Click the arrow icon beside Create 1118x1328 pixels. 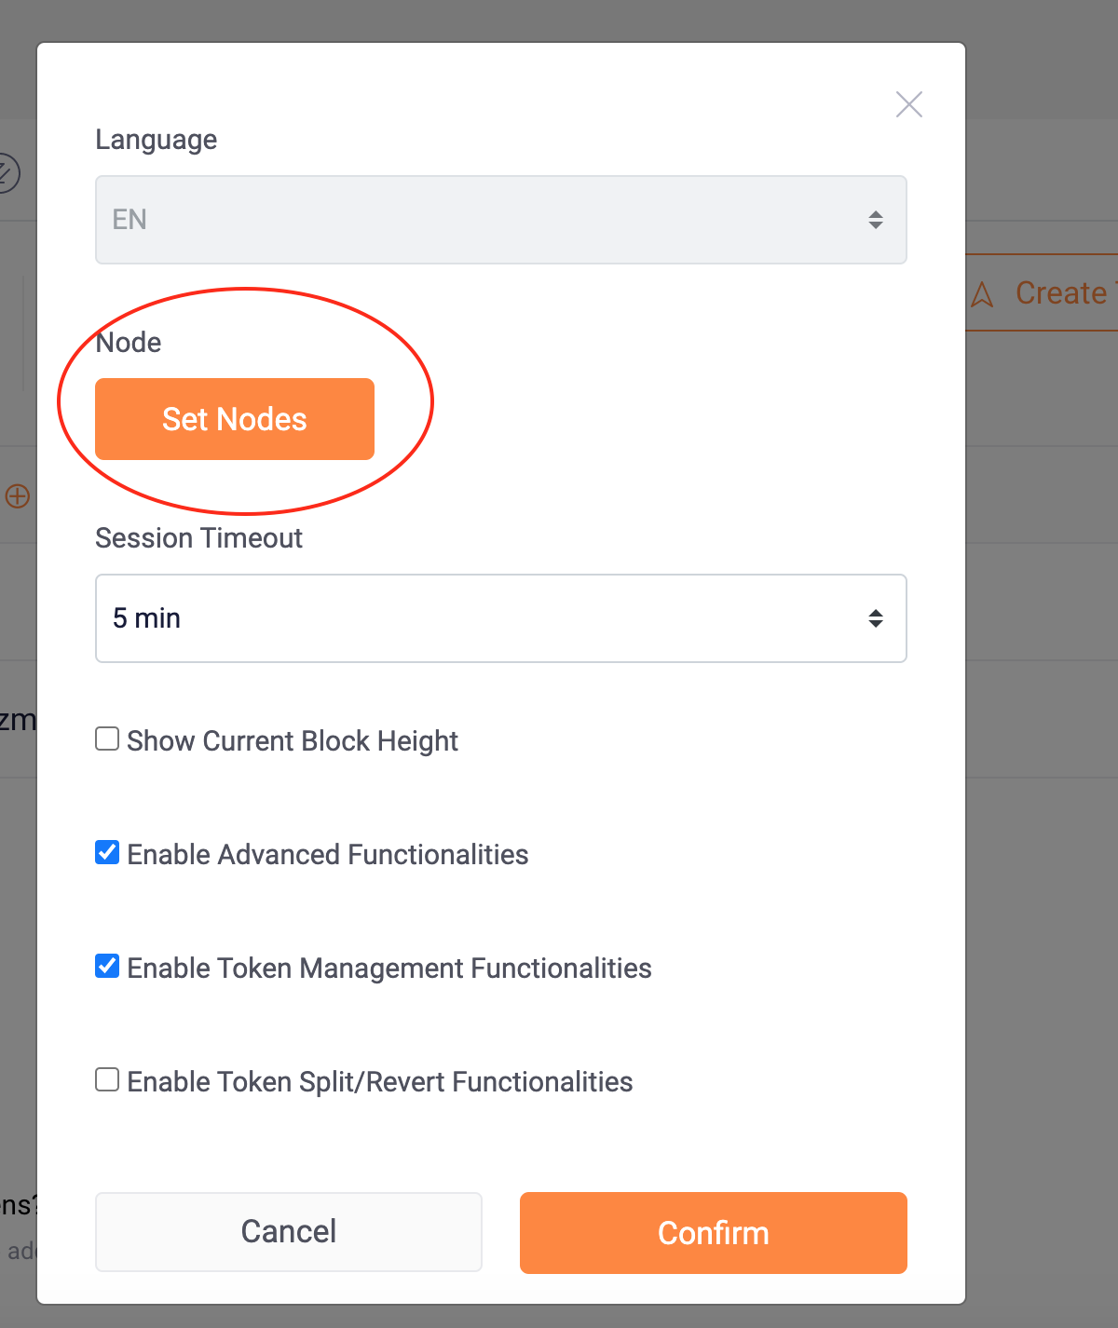tap(980, 294)
